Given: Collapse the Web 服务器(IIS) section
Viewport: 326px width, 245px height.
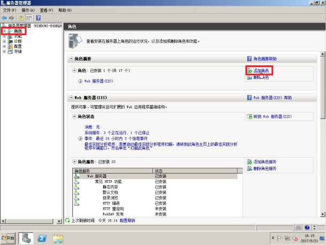Looking at the screenshot, I should pos(71,98).
